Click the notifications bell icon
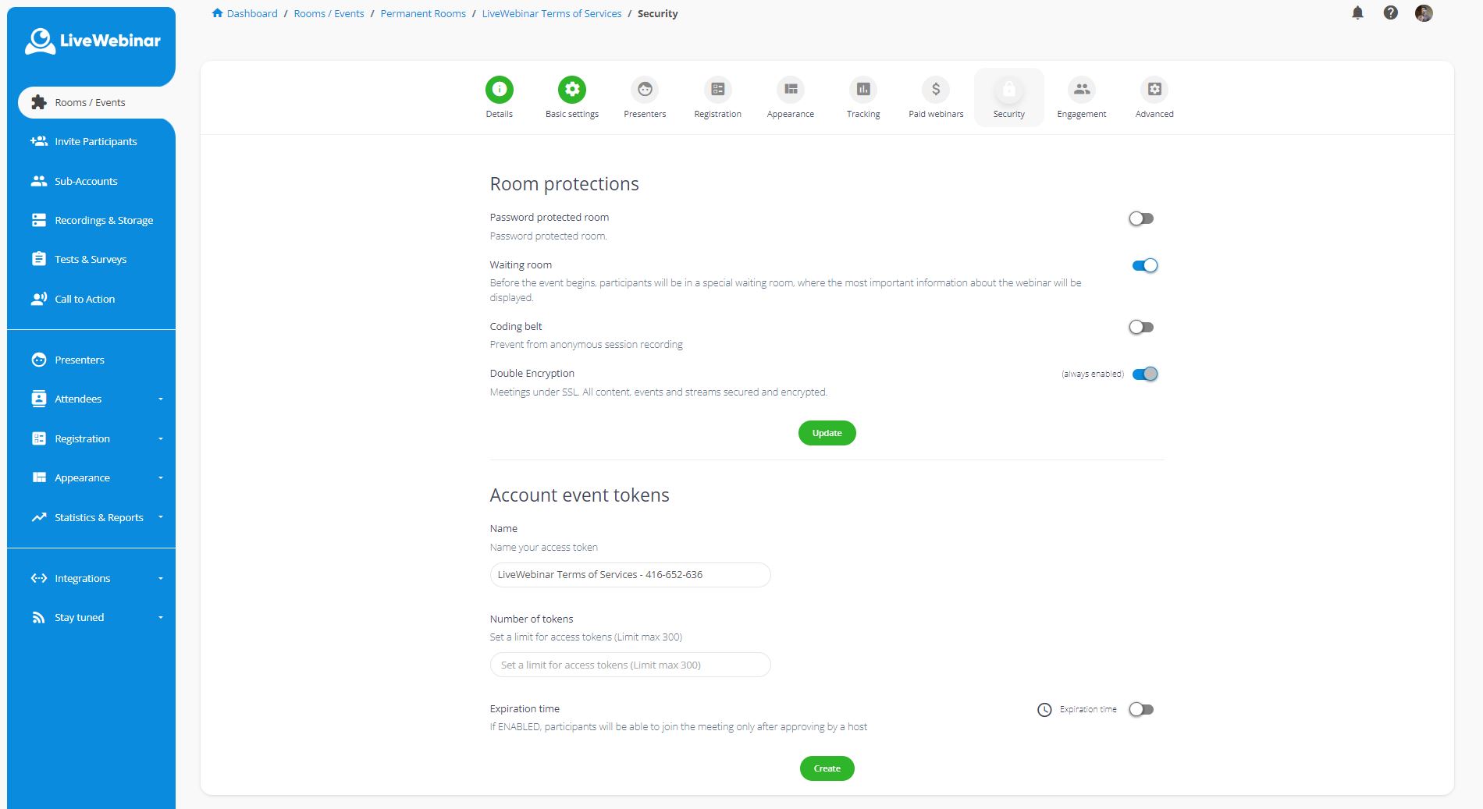The width and height of the screenshot is (1483, 809). [1357, 13]
